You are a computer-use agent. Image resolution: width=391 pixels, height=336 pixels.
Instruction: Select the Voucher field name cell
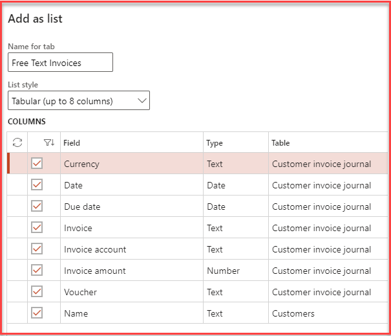[80, 292]
